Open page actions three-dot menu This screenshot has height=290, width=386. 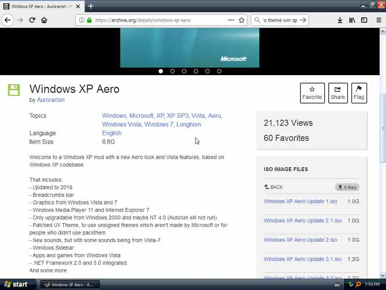231,20
